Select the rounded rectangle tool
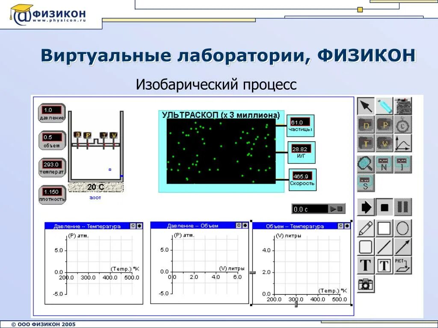This screenshot has width=438, height=328. [x=366, y=247]
